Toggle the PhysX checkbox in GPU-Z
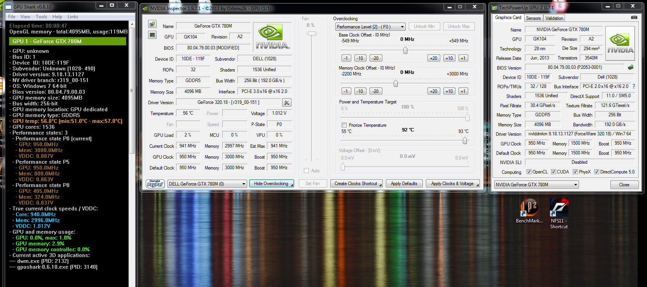 point(575,172)
